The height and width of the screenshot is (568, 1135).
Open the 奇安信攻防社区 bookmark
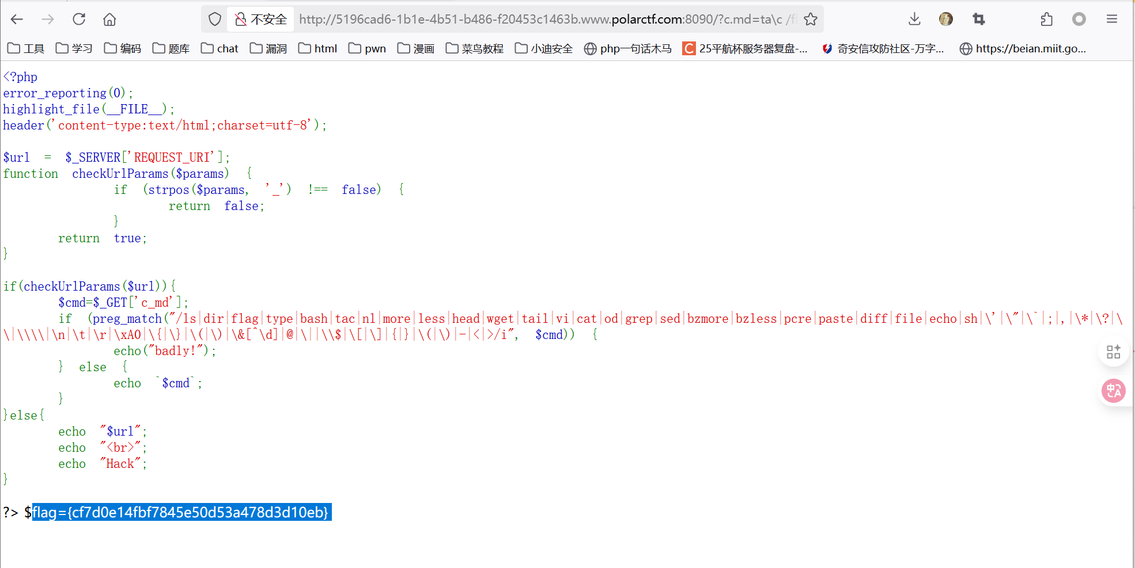883,49
